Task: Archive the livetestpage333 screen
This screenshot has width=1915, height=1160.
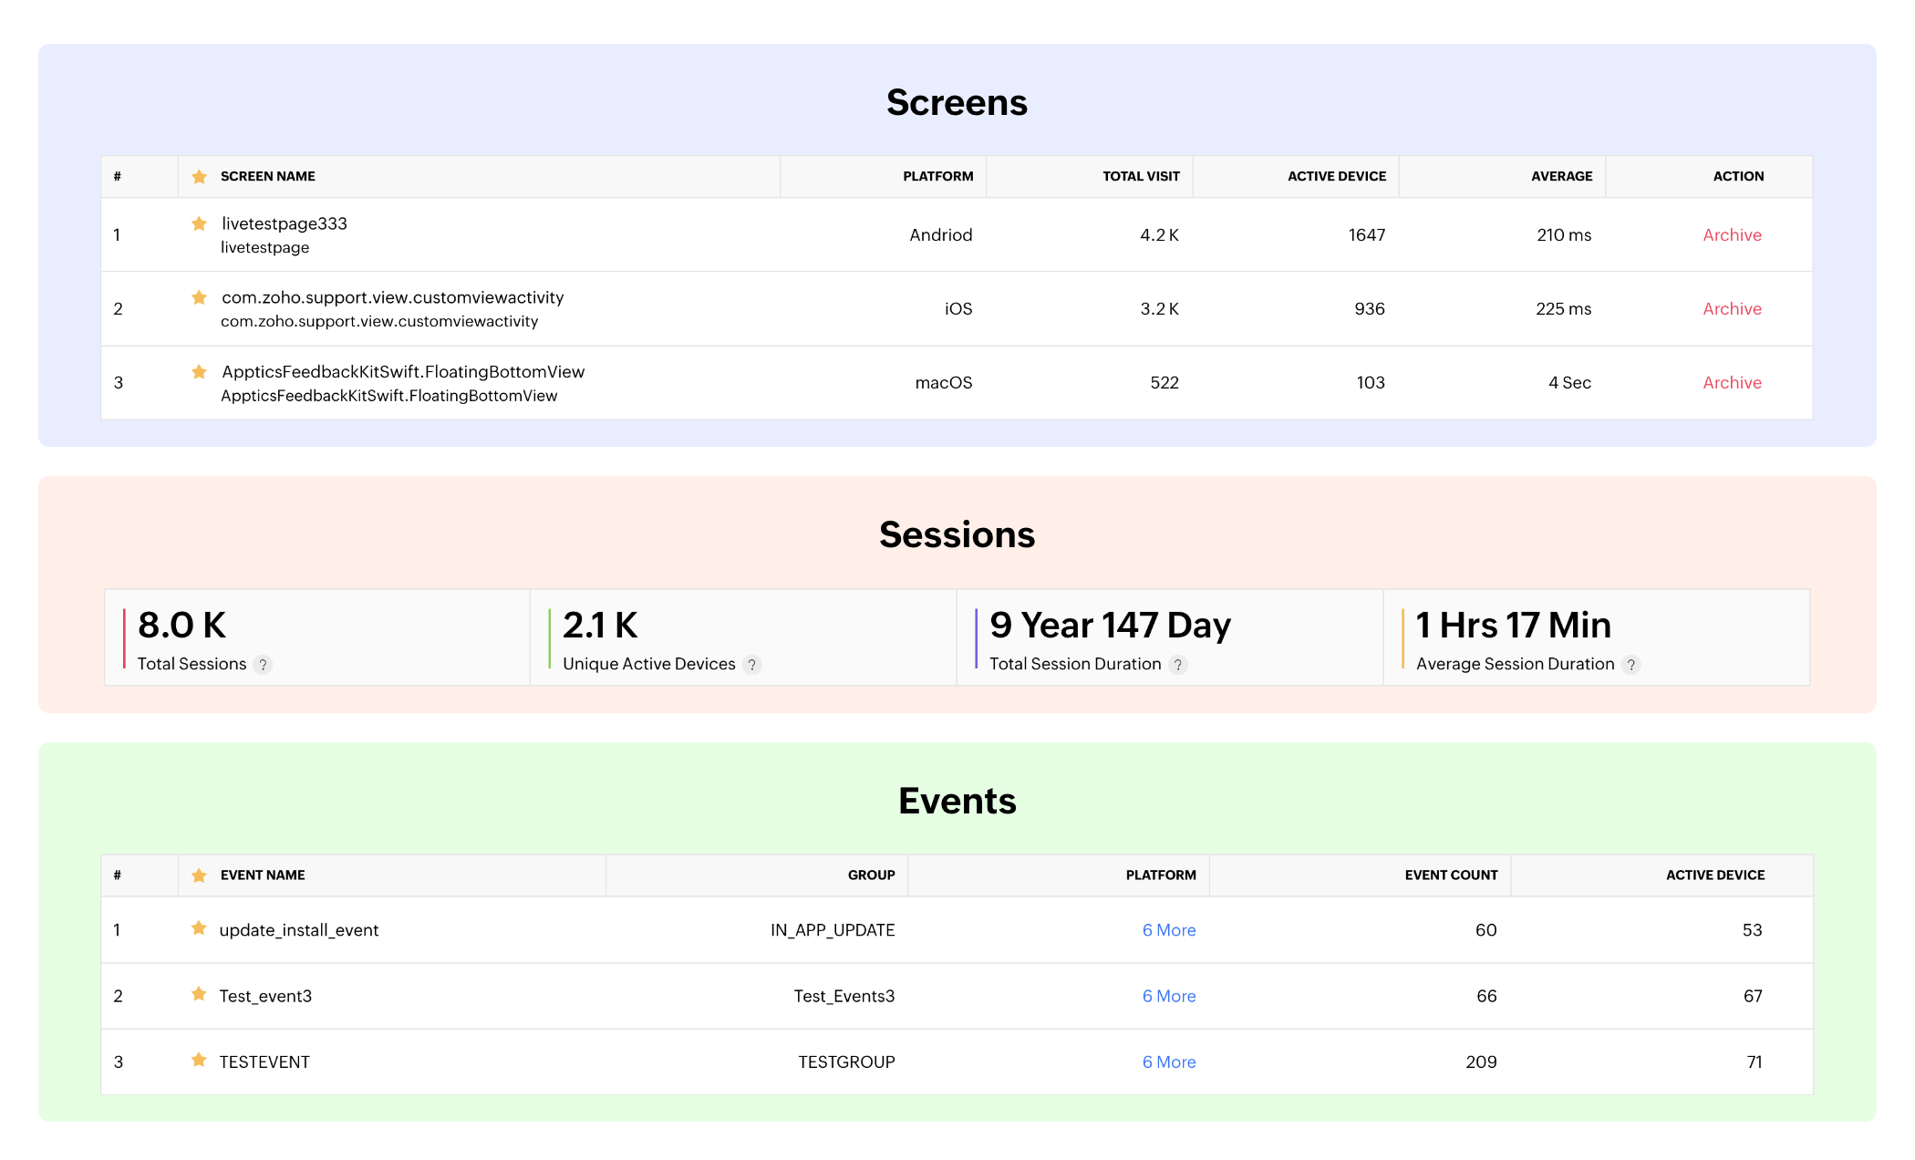Action: pyautogui.click(x=1731, y=234)
